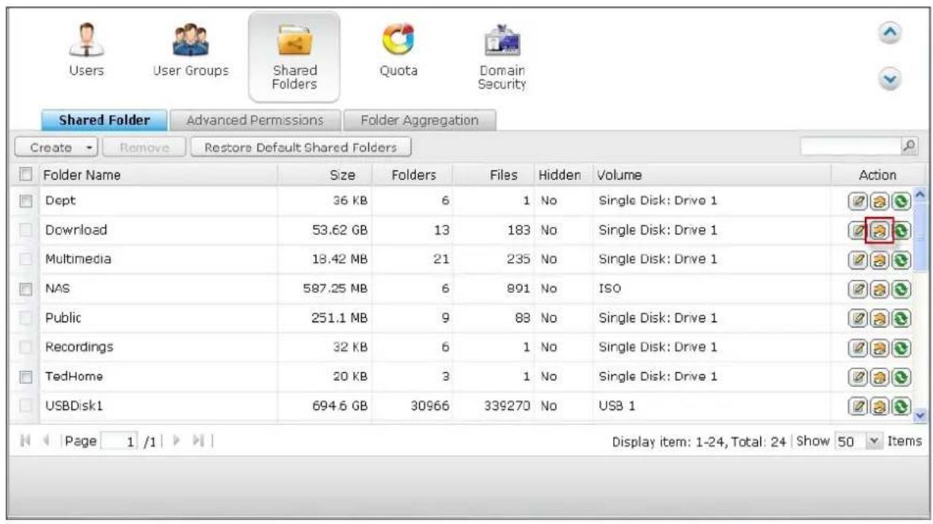Click the search magnifier icon
Viewport: 933px width, 524px height.
point(909,146)
